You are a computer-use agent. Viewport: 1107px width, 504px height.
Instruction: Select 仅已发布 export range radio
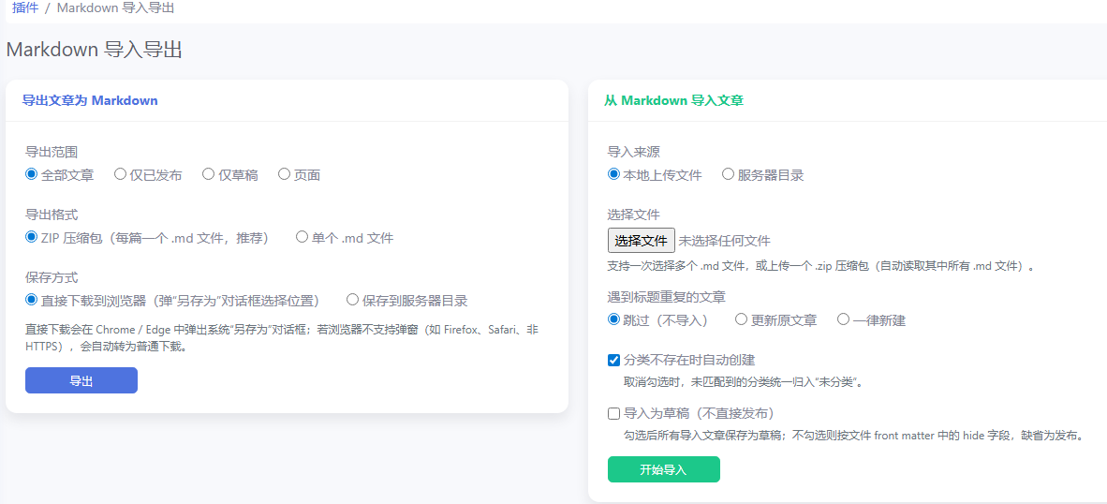[x=120, y=173]
